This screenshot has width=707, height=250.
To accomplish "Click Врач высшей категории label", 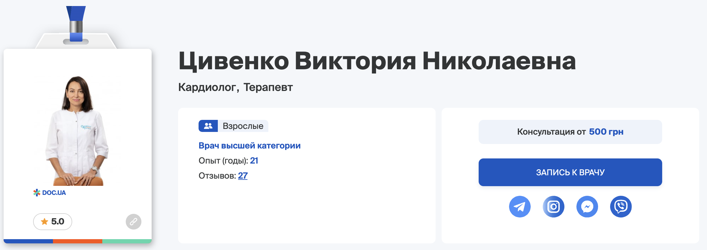I will 249,146.
